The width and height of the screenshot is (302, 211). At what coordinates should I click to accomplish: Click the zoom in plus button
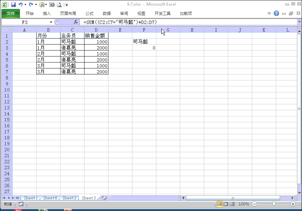pos(293,204)
